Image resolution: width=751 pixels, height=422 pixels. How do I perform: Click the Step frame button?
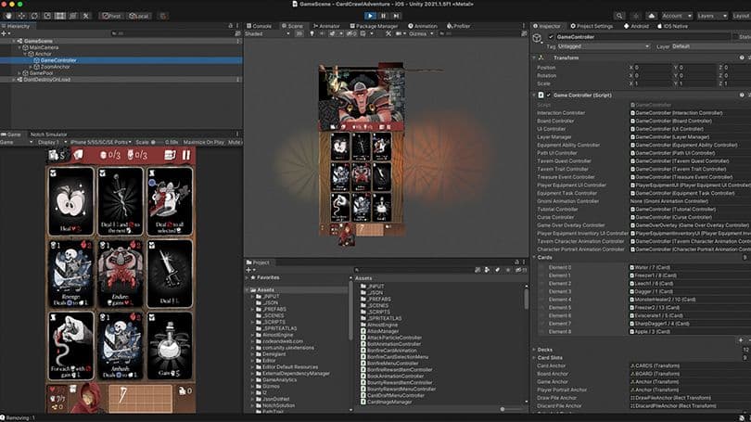[x=396, y=16]
